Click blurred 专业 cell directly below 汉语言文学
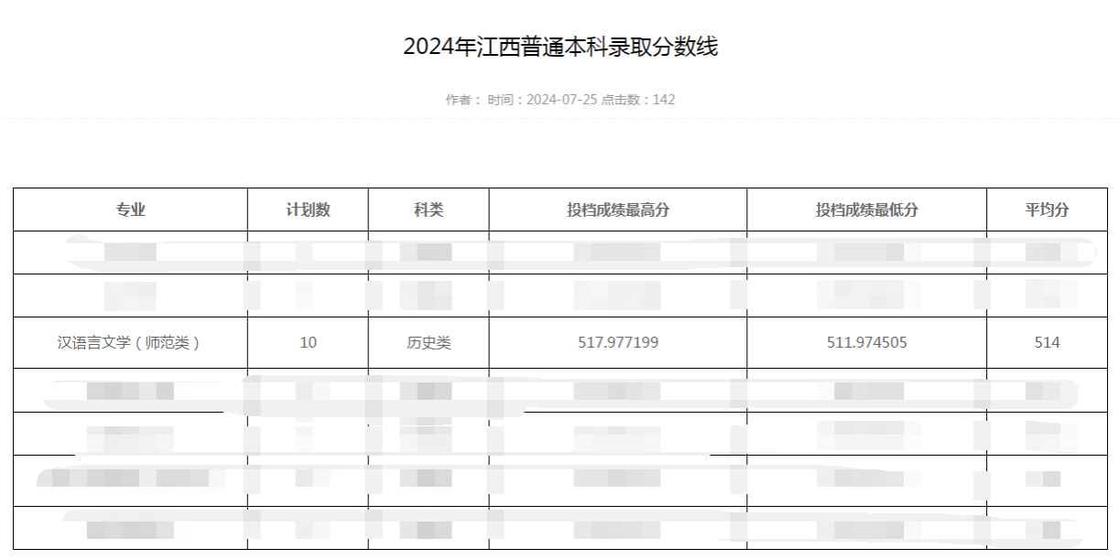Image resolution: width=1119 pixels, height=559 pixels. point(130,391)
